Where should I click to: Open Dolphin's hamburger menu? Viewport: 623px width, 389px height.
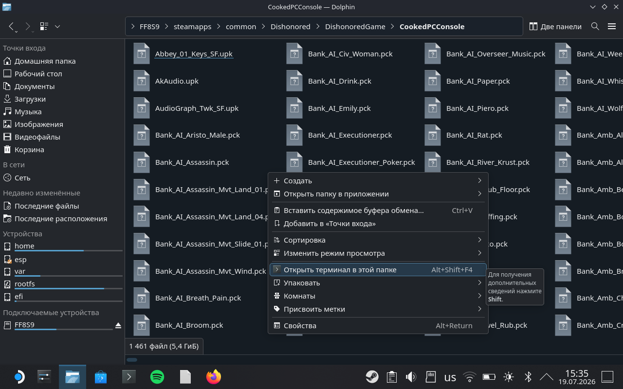coord(612,27)
